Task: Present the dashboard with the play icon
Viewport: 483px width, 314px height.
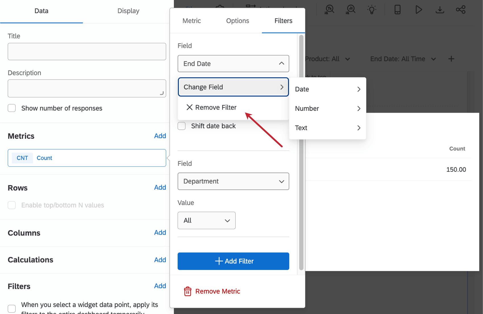Action: 419,9
